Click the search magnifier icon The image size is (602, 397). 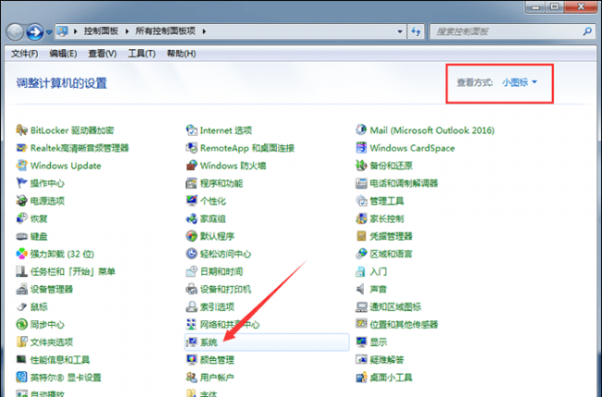pos(587,31)
